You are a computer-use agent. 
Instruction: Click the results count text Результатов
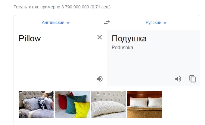click(x=26, y=7)
